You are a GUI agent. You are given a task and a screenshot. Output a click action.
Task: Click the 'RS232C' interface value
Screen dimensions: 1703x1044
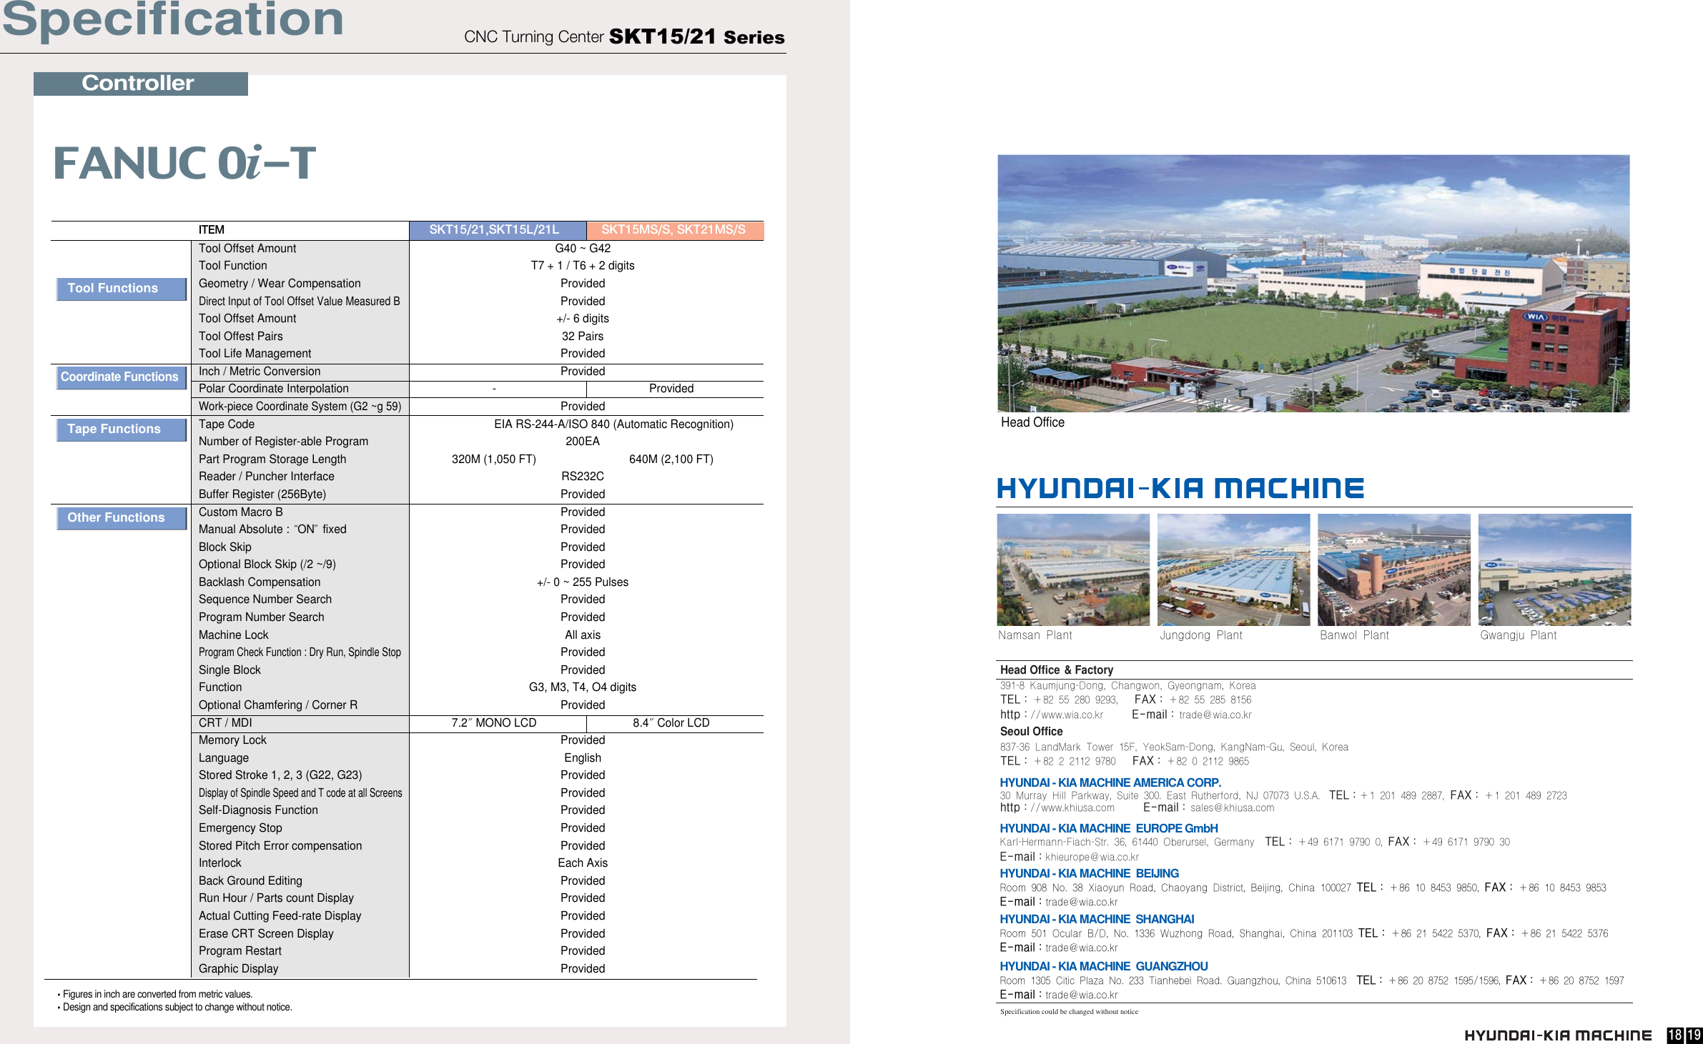(x=583, y=477)
